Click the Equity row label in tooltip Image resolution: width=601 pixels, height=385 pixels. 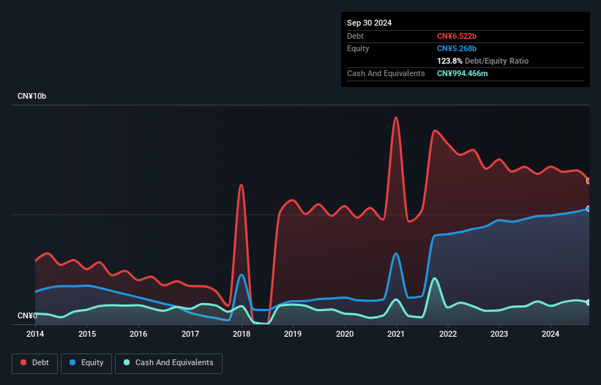pyautogui.click(x=358, y=48)
